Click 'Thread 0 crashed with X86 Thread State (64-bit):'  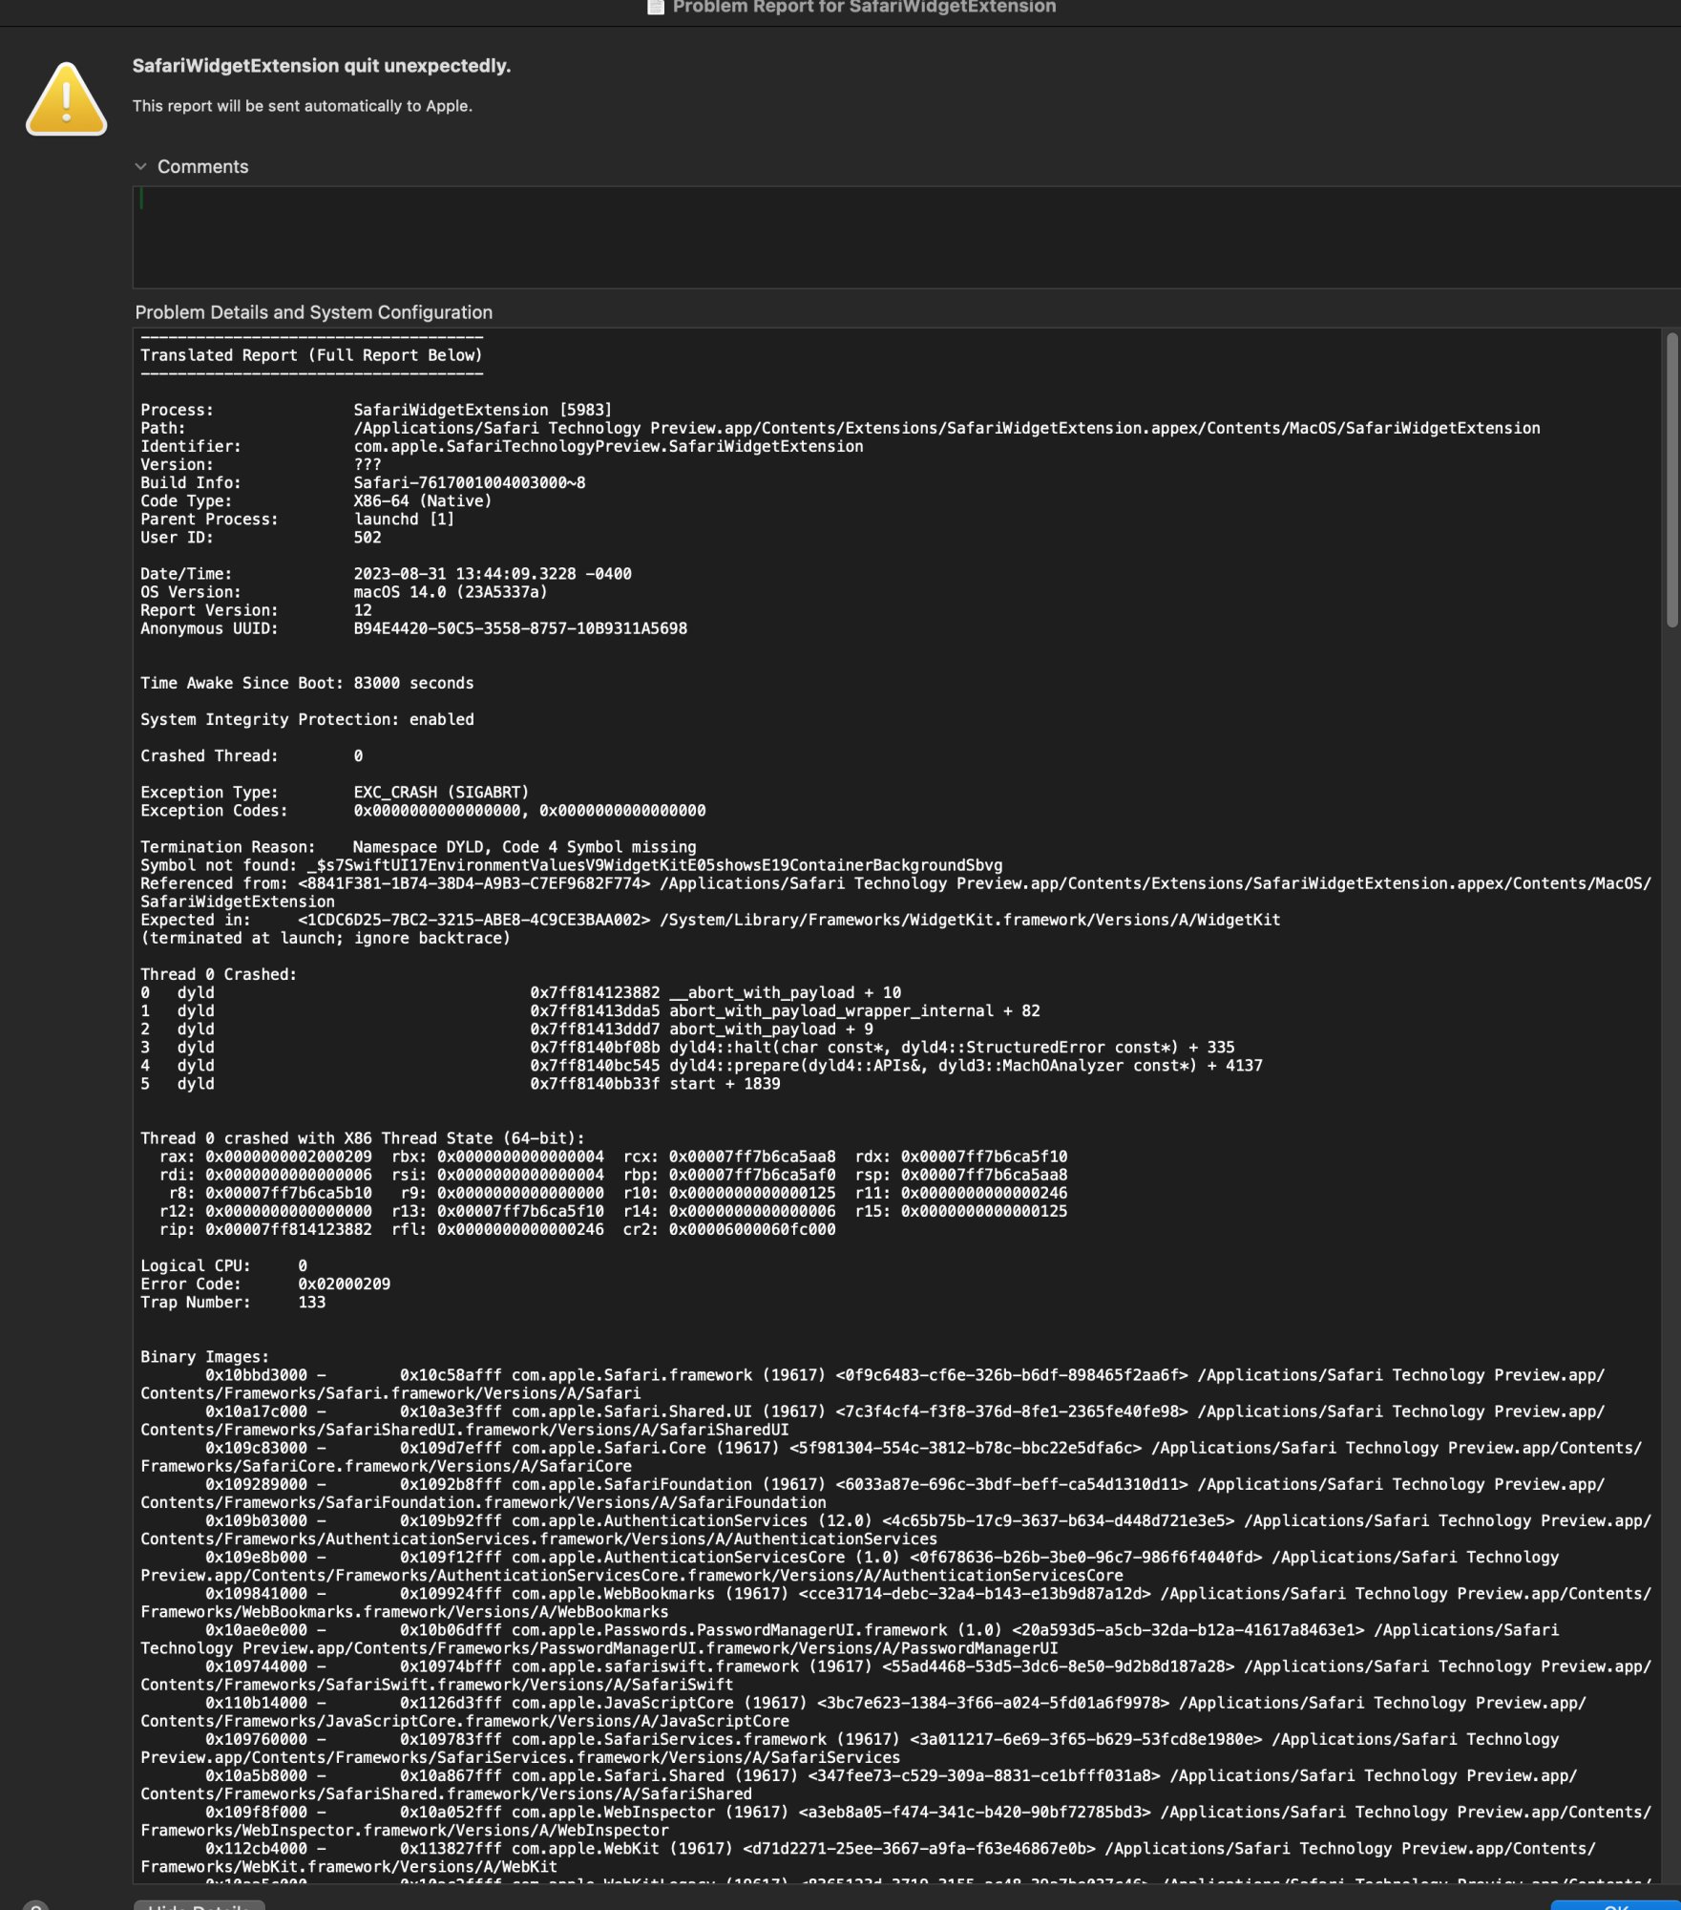[x=363, y=1138]
